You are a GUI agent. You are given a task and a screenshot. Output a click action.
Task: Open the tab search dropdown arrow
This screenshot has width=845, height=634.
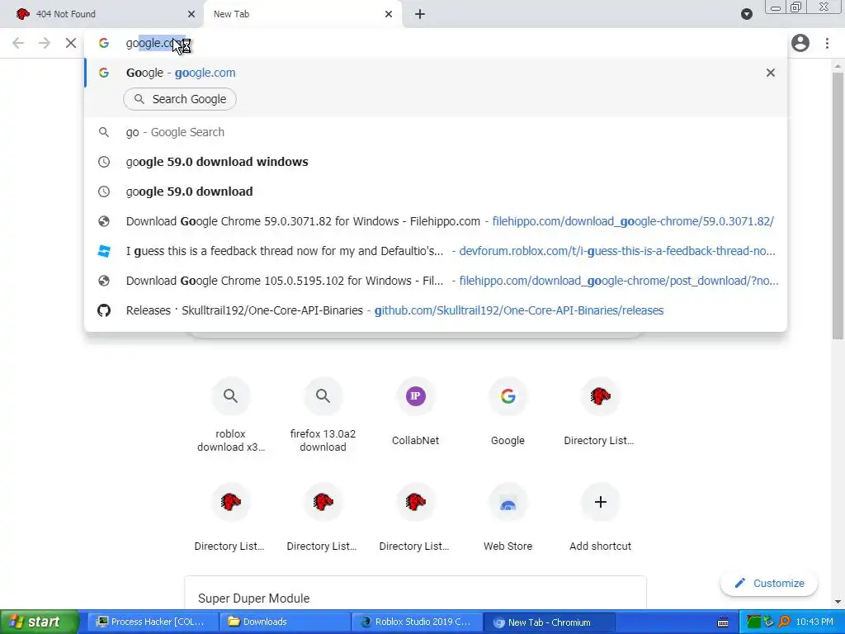[746, 14]
